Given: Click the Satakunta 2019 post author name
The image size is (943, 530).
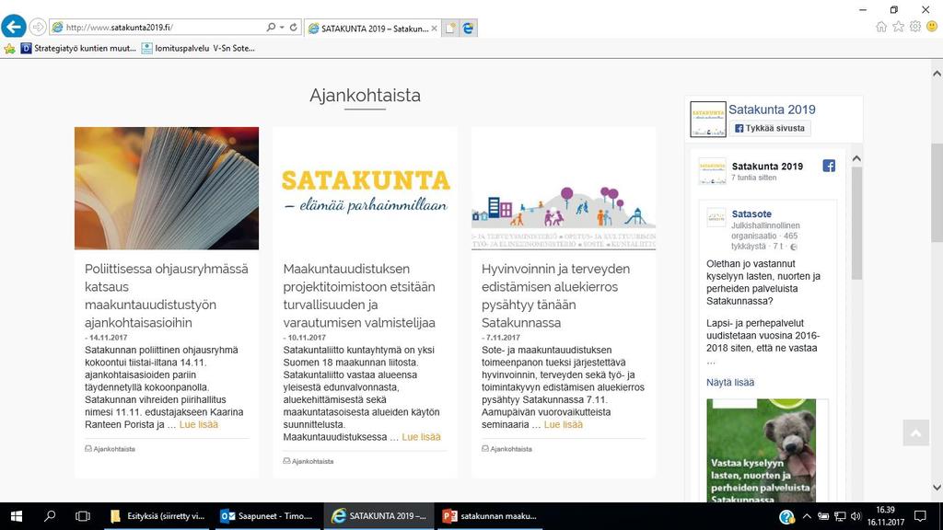Looking at the screenshot, I should click(767, 167).
